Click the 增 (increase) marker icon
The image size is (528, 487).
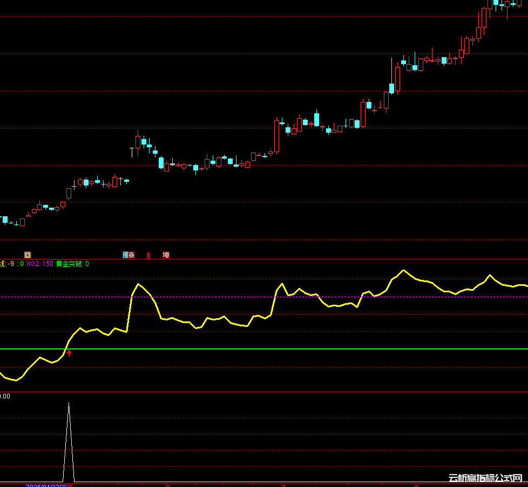(166, 255)
